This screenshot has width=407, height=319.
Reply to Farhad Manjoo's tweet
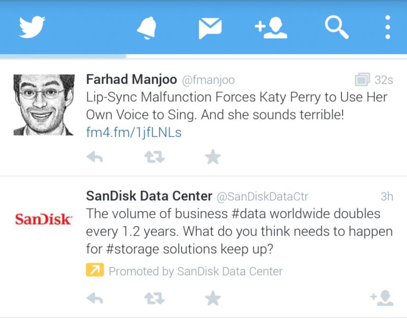(95, 157)
